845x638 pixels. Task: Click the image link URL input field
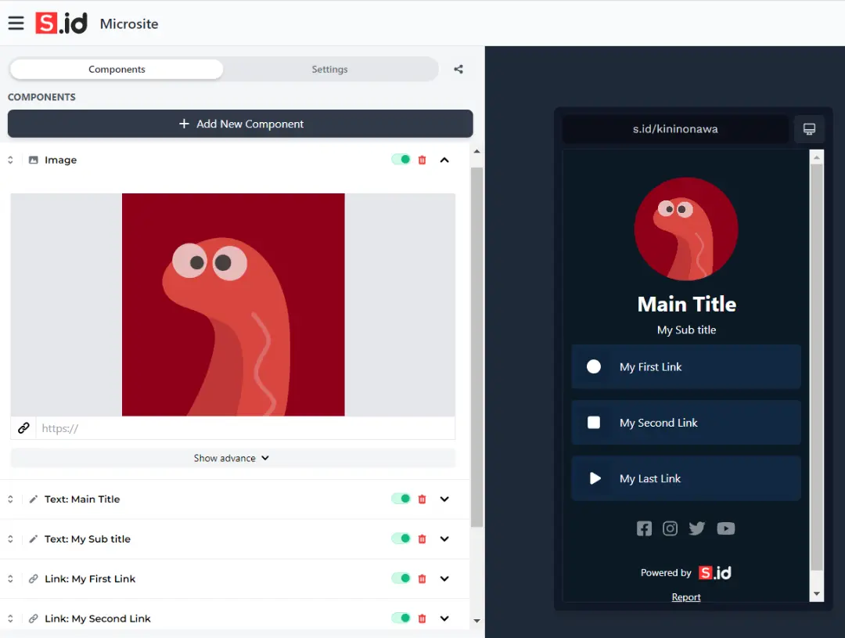245,428
